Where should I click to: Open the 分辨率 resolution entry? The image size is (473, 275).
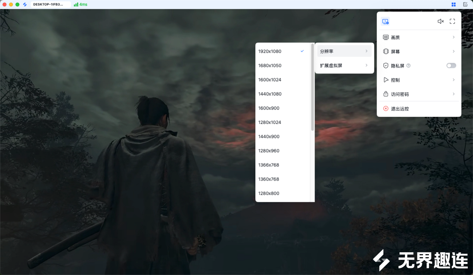(344, 51)
